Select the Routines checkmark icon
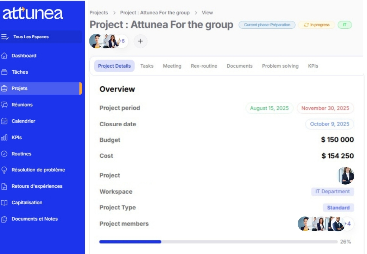367x254 pixels. click(4, 154)
